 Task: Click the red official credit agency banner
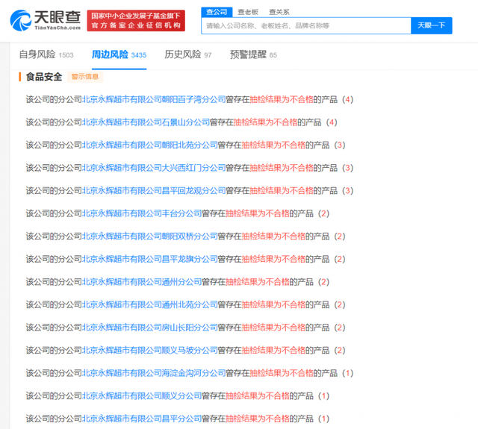click(x=136, y=20)
